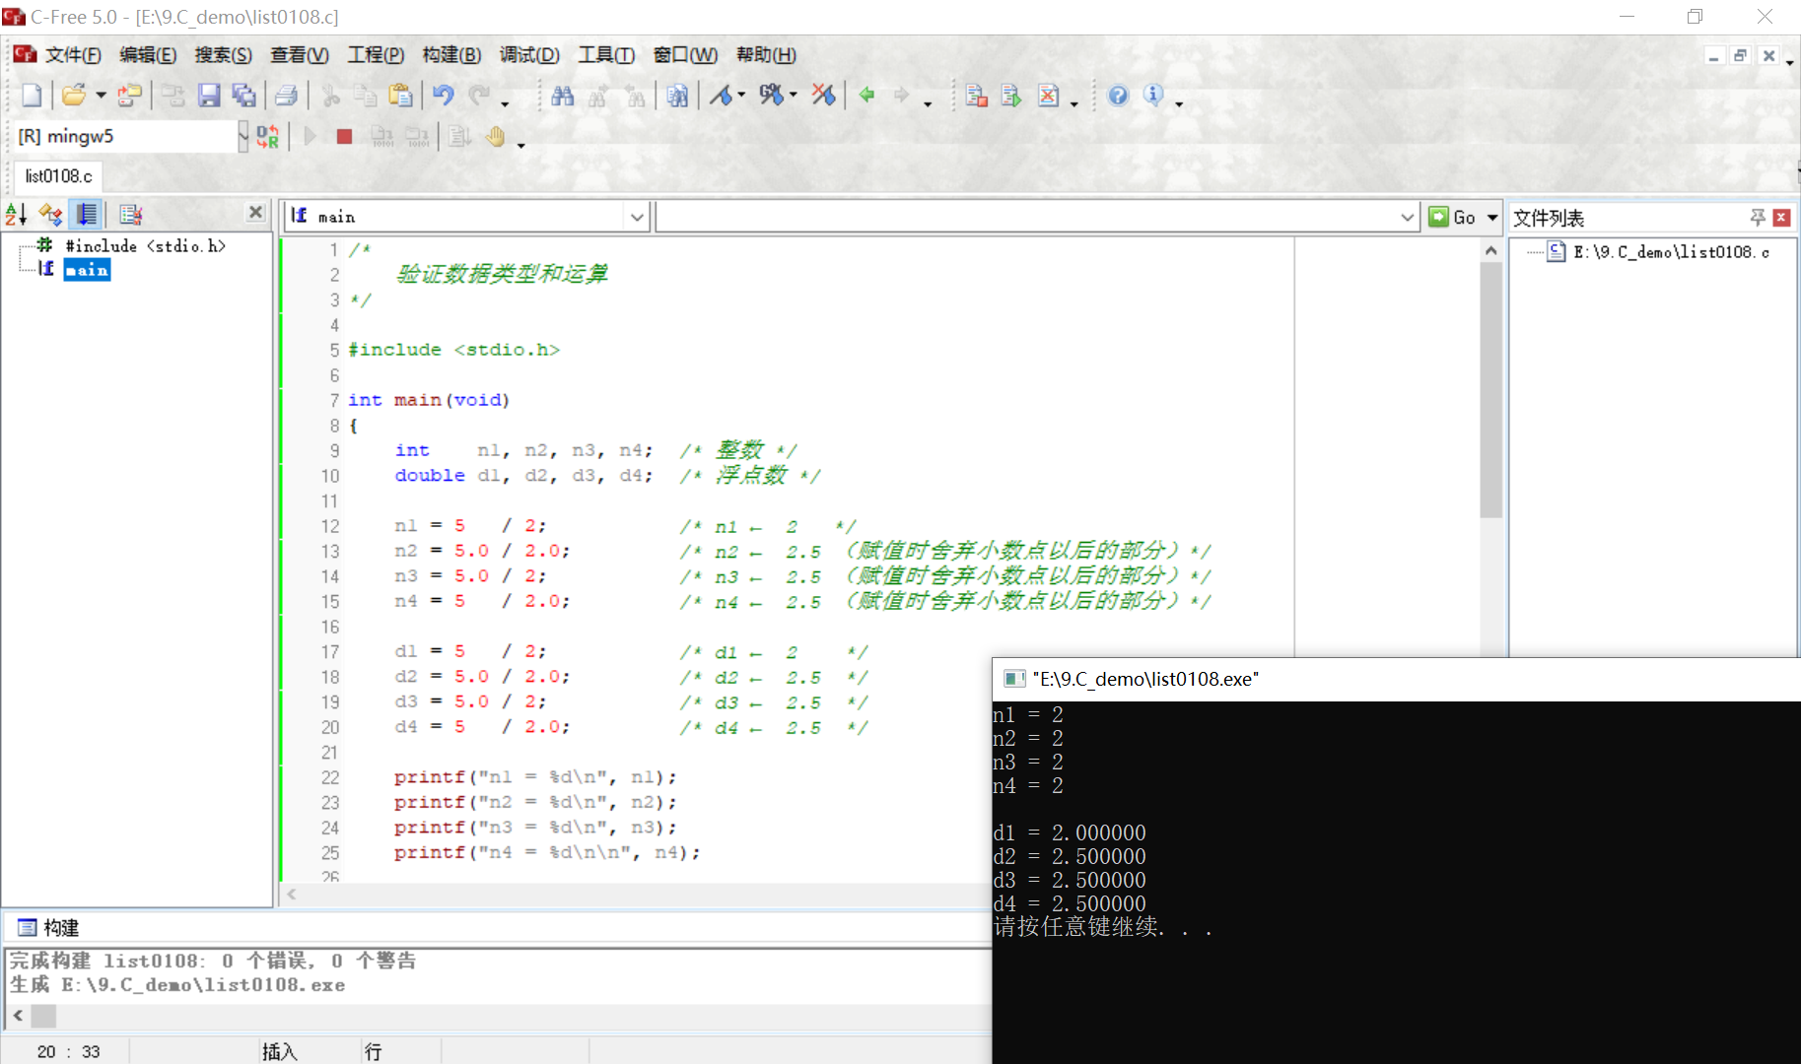Expand the empty second navigation combo box
This screenshot has height=1064, width=1801.
point(1408,217)
